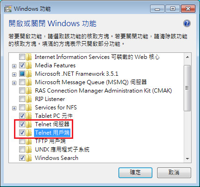The image size is (200, 187).
Task: Open the Windows 功能 title bar icon
Action: click(x=8, y=9)
